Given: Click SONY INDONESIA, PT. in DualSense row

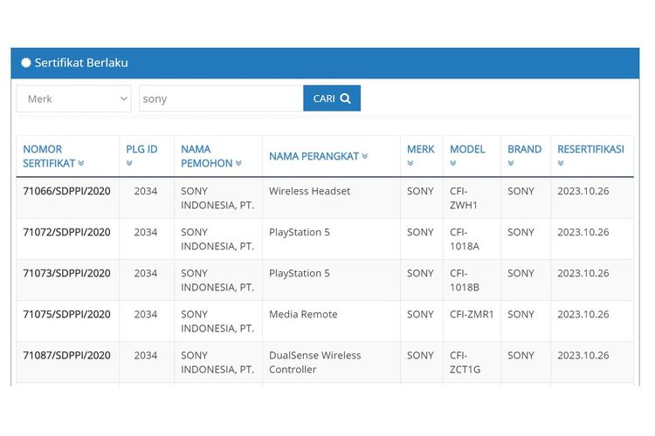Looking at the screenshot, I should 217,363.
